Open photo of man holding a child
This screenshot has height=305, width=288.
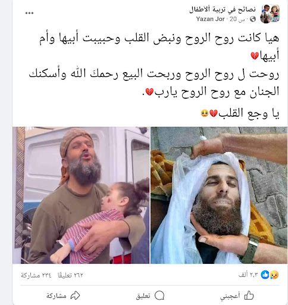(81, 195)
